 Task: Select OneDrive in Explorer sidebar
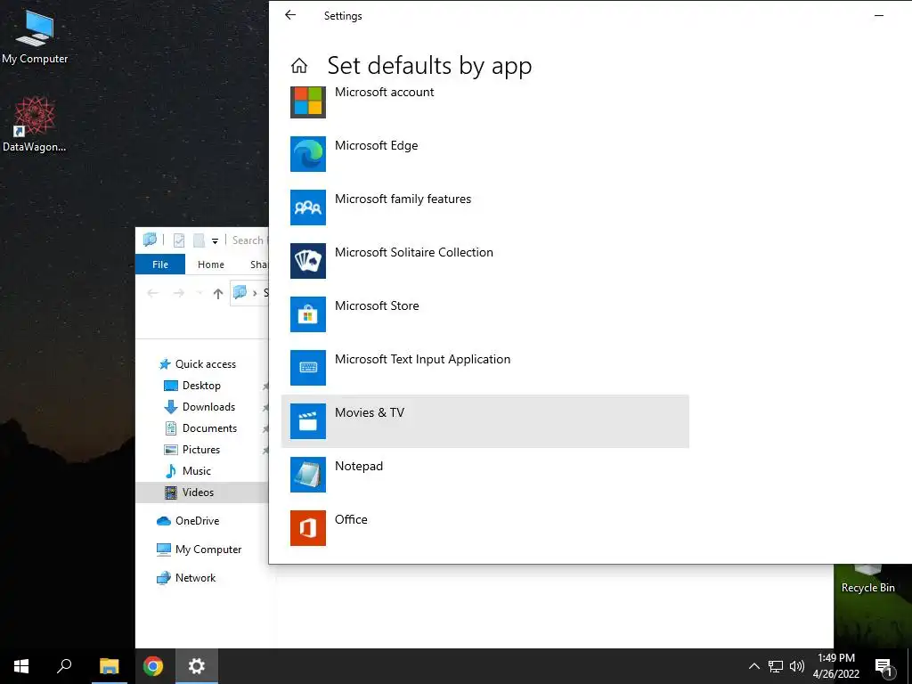click(x=188, y=521)
